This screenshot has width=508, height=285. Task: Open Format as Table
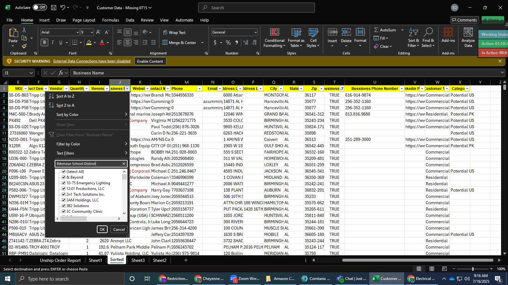pyautogui.click(x=296, y=38)
